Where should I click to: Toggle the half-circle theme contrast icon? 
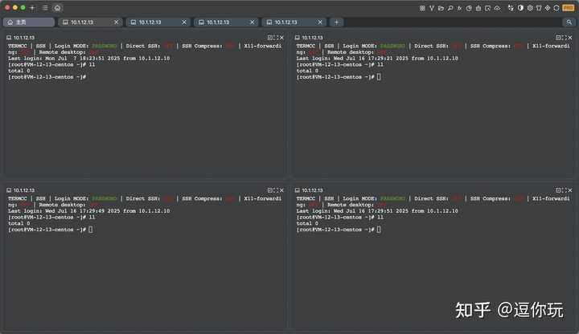click(520, 8)
